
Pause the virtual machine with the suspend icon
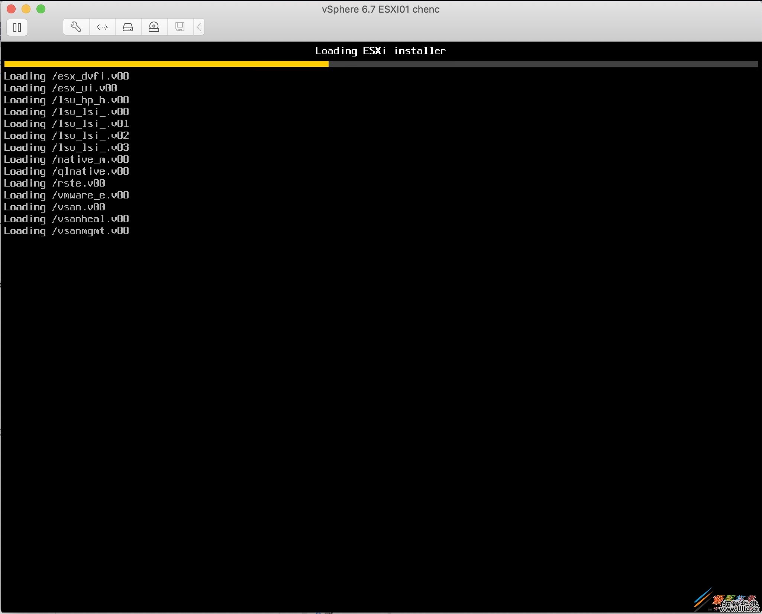coord(17,27)
